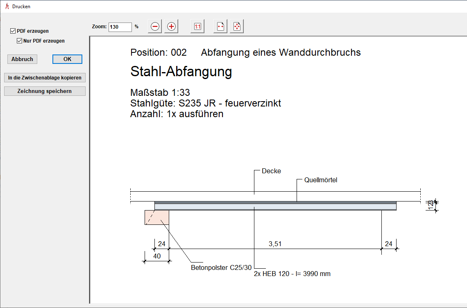This screenshot has width=467, height=308.
Task: Fit the page width to the window
Action: [x=220, y=27]
